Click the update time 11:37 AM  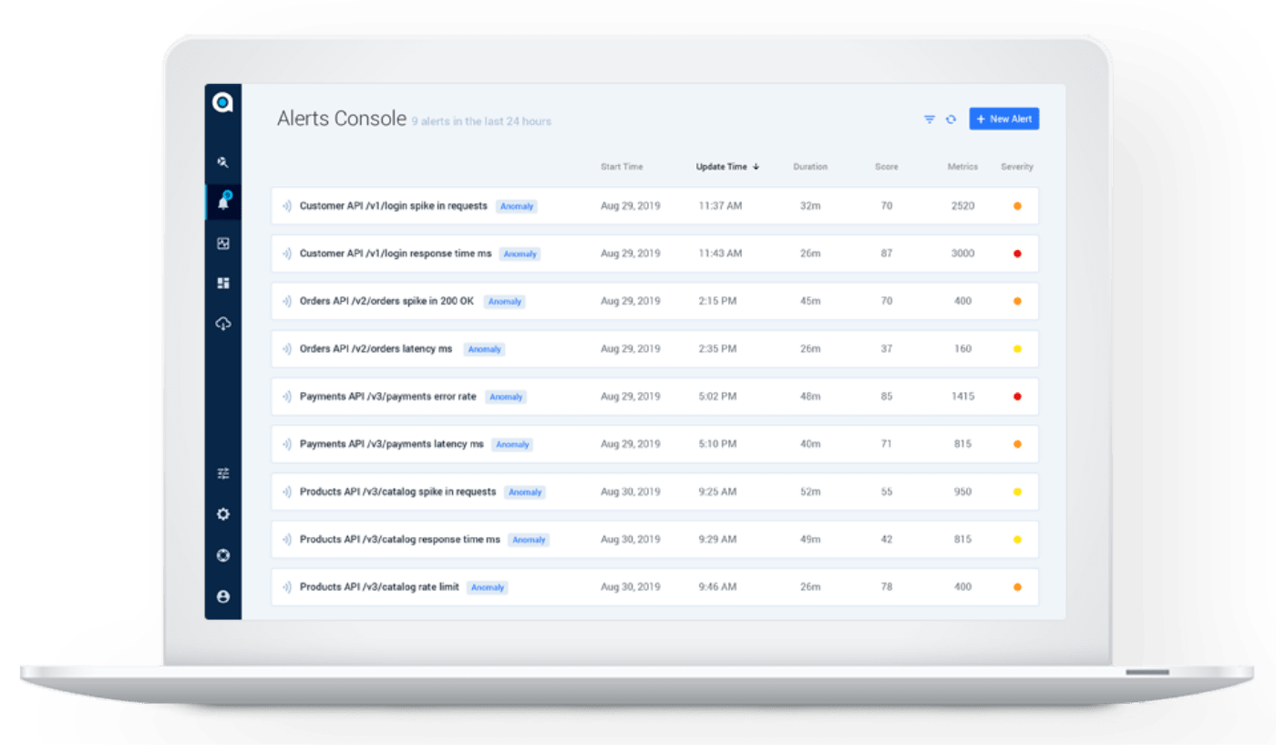tap(720, 206)
